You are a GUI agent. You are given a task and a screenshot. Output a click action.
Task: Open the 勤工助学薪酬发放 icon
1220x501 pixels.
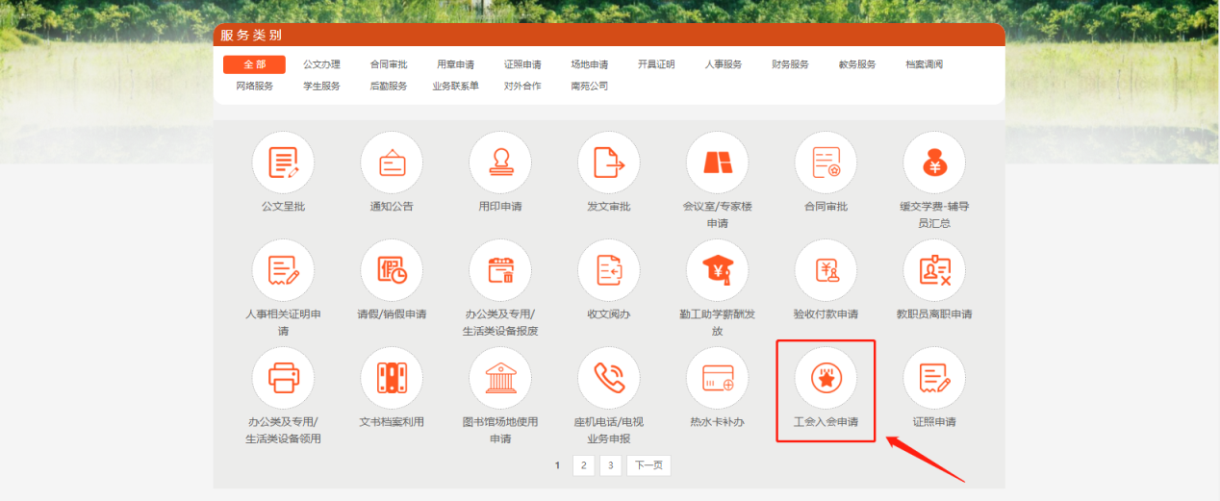coord(717,270)
